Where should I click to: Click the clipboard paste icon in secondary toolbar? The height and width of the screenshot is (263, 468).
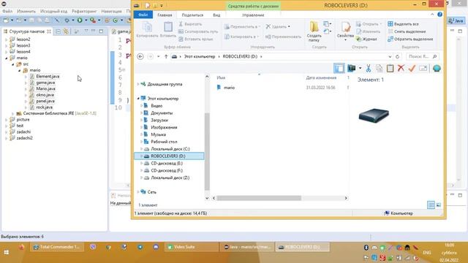click(390, 68)
